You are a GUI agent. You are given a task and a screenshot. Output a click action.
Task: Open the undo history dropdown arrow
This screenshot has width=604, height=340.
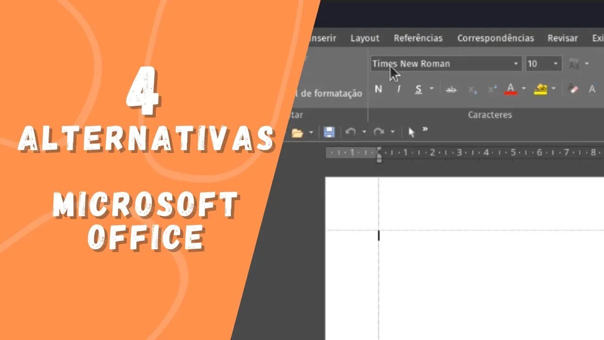364,132
